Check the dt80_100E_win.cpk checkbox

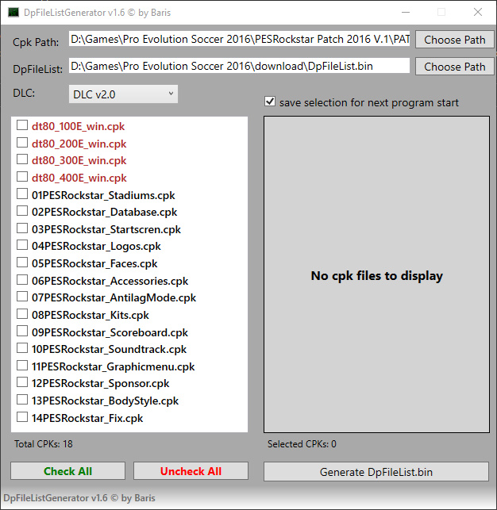tap(22, 125)
